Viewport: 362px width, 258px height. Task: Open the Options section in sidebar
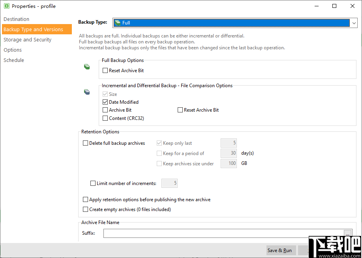13,50
